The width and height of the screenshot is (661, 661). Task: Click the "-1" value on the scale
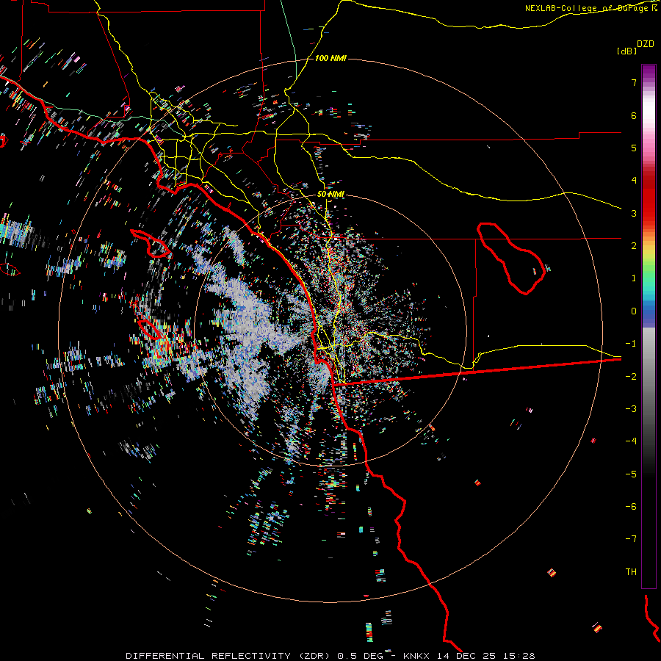click(x=631, y=344)
